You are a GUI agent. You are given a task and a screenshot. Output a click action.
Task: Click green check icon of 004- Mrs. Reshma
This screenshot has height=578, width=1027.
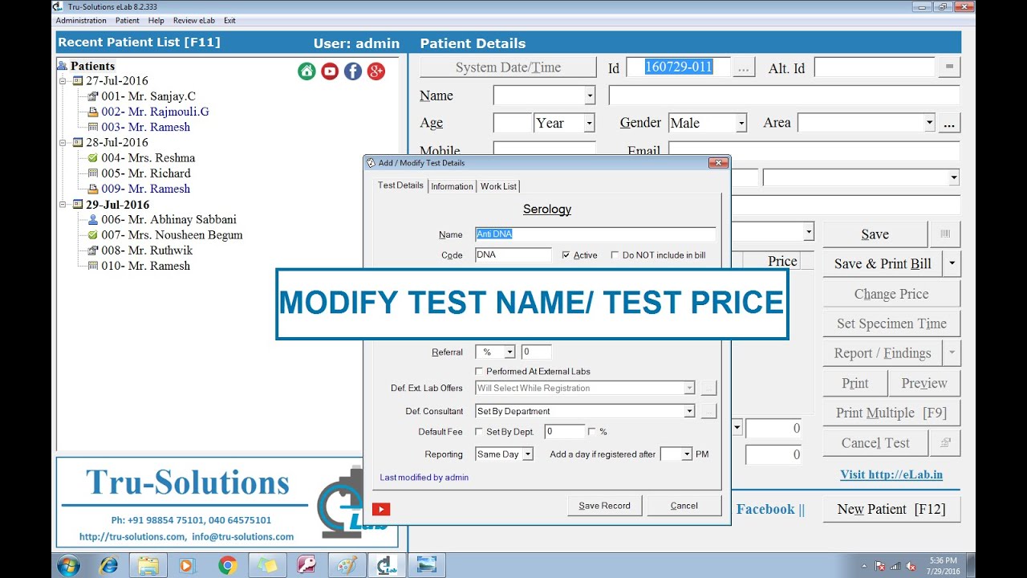click(x=92, y=158)
